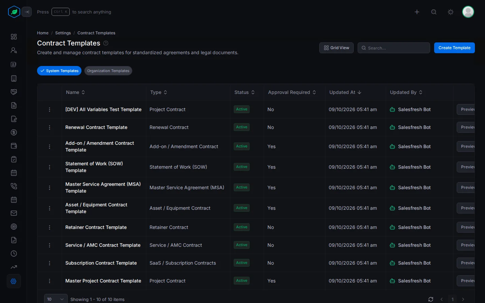The image size is (485, 303).
Task: Click the refresh icon in table footer
Action: pos(431,299)
